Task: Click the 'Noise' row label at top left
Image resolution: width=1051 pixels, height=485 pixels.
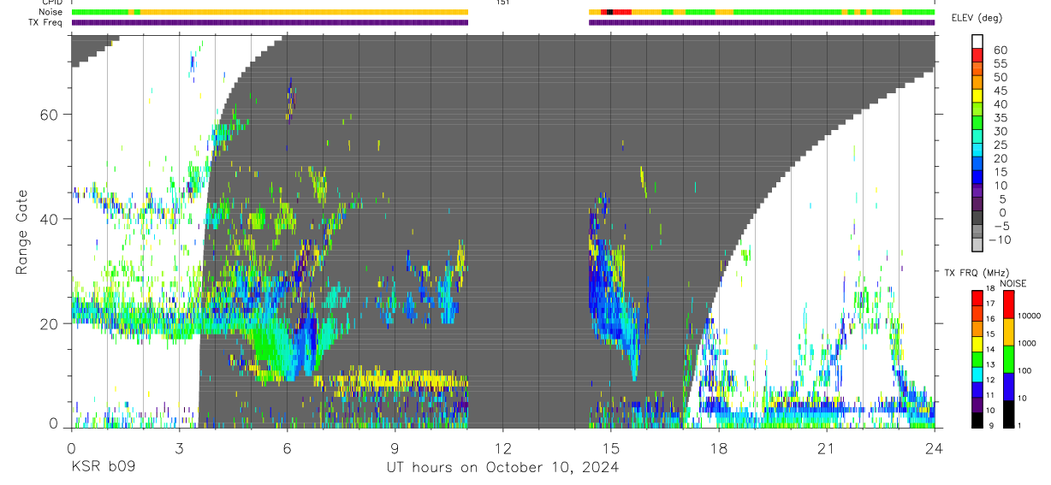Action: [51, 12]
